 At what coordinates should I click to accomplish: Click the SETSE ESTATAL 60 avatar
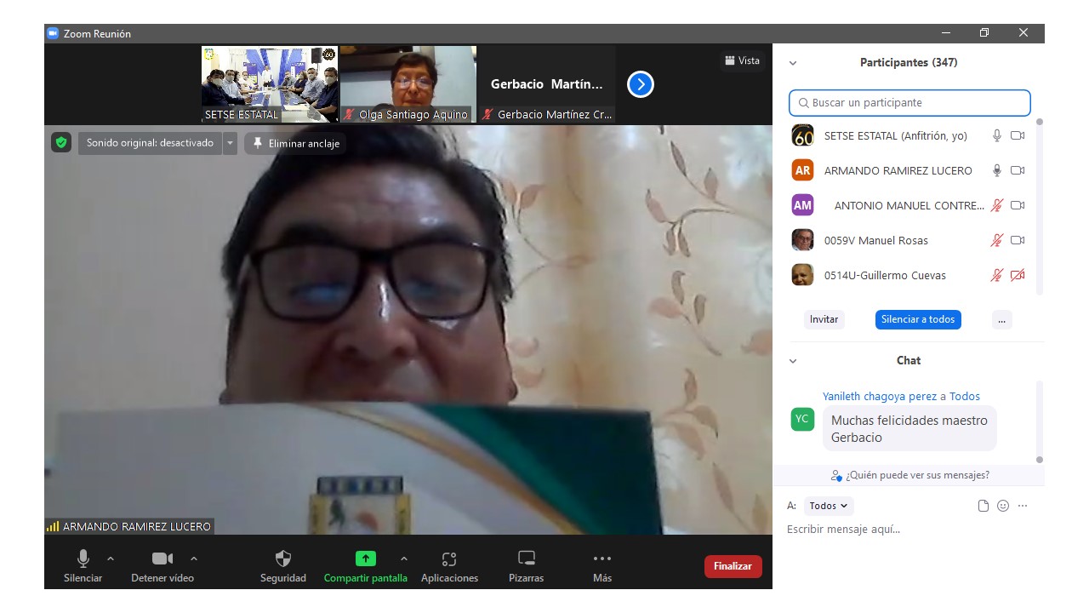click(x=802, y=135)
